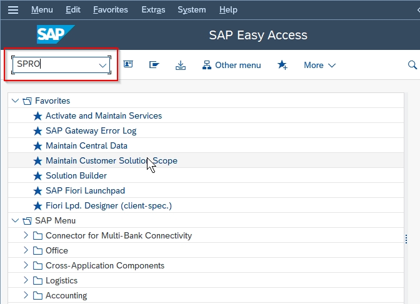Click the SAP Menu folder icon
Screen dimensions: 420x304
pyautogui.click(x=27, y=221)
